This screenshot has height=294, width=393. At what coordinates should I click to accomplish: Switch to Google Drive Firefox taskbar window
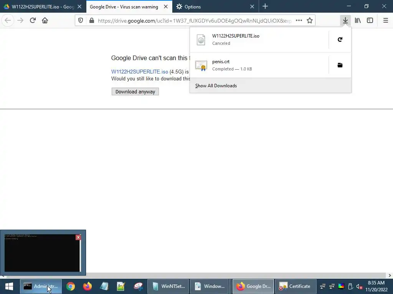click(x=253, y=286)
